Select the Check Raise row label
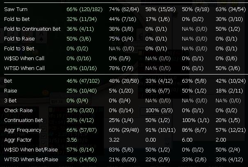This screenshot has width=248, height=167. (18, 110)
